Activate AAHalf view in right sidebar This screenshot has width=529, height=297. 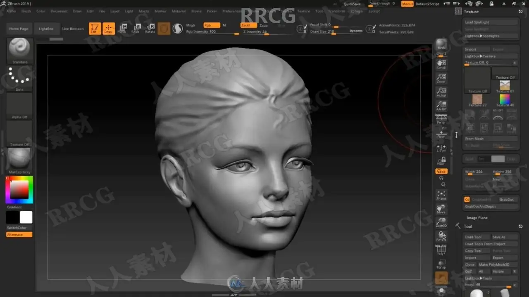pyautogui.click(x=441, y=107)
